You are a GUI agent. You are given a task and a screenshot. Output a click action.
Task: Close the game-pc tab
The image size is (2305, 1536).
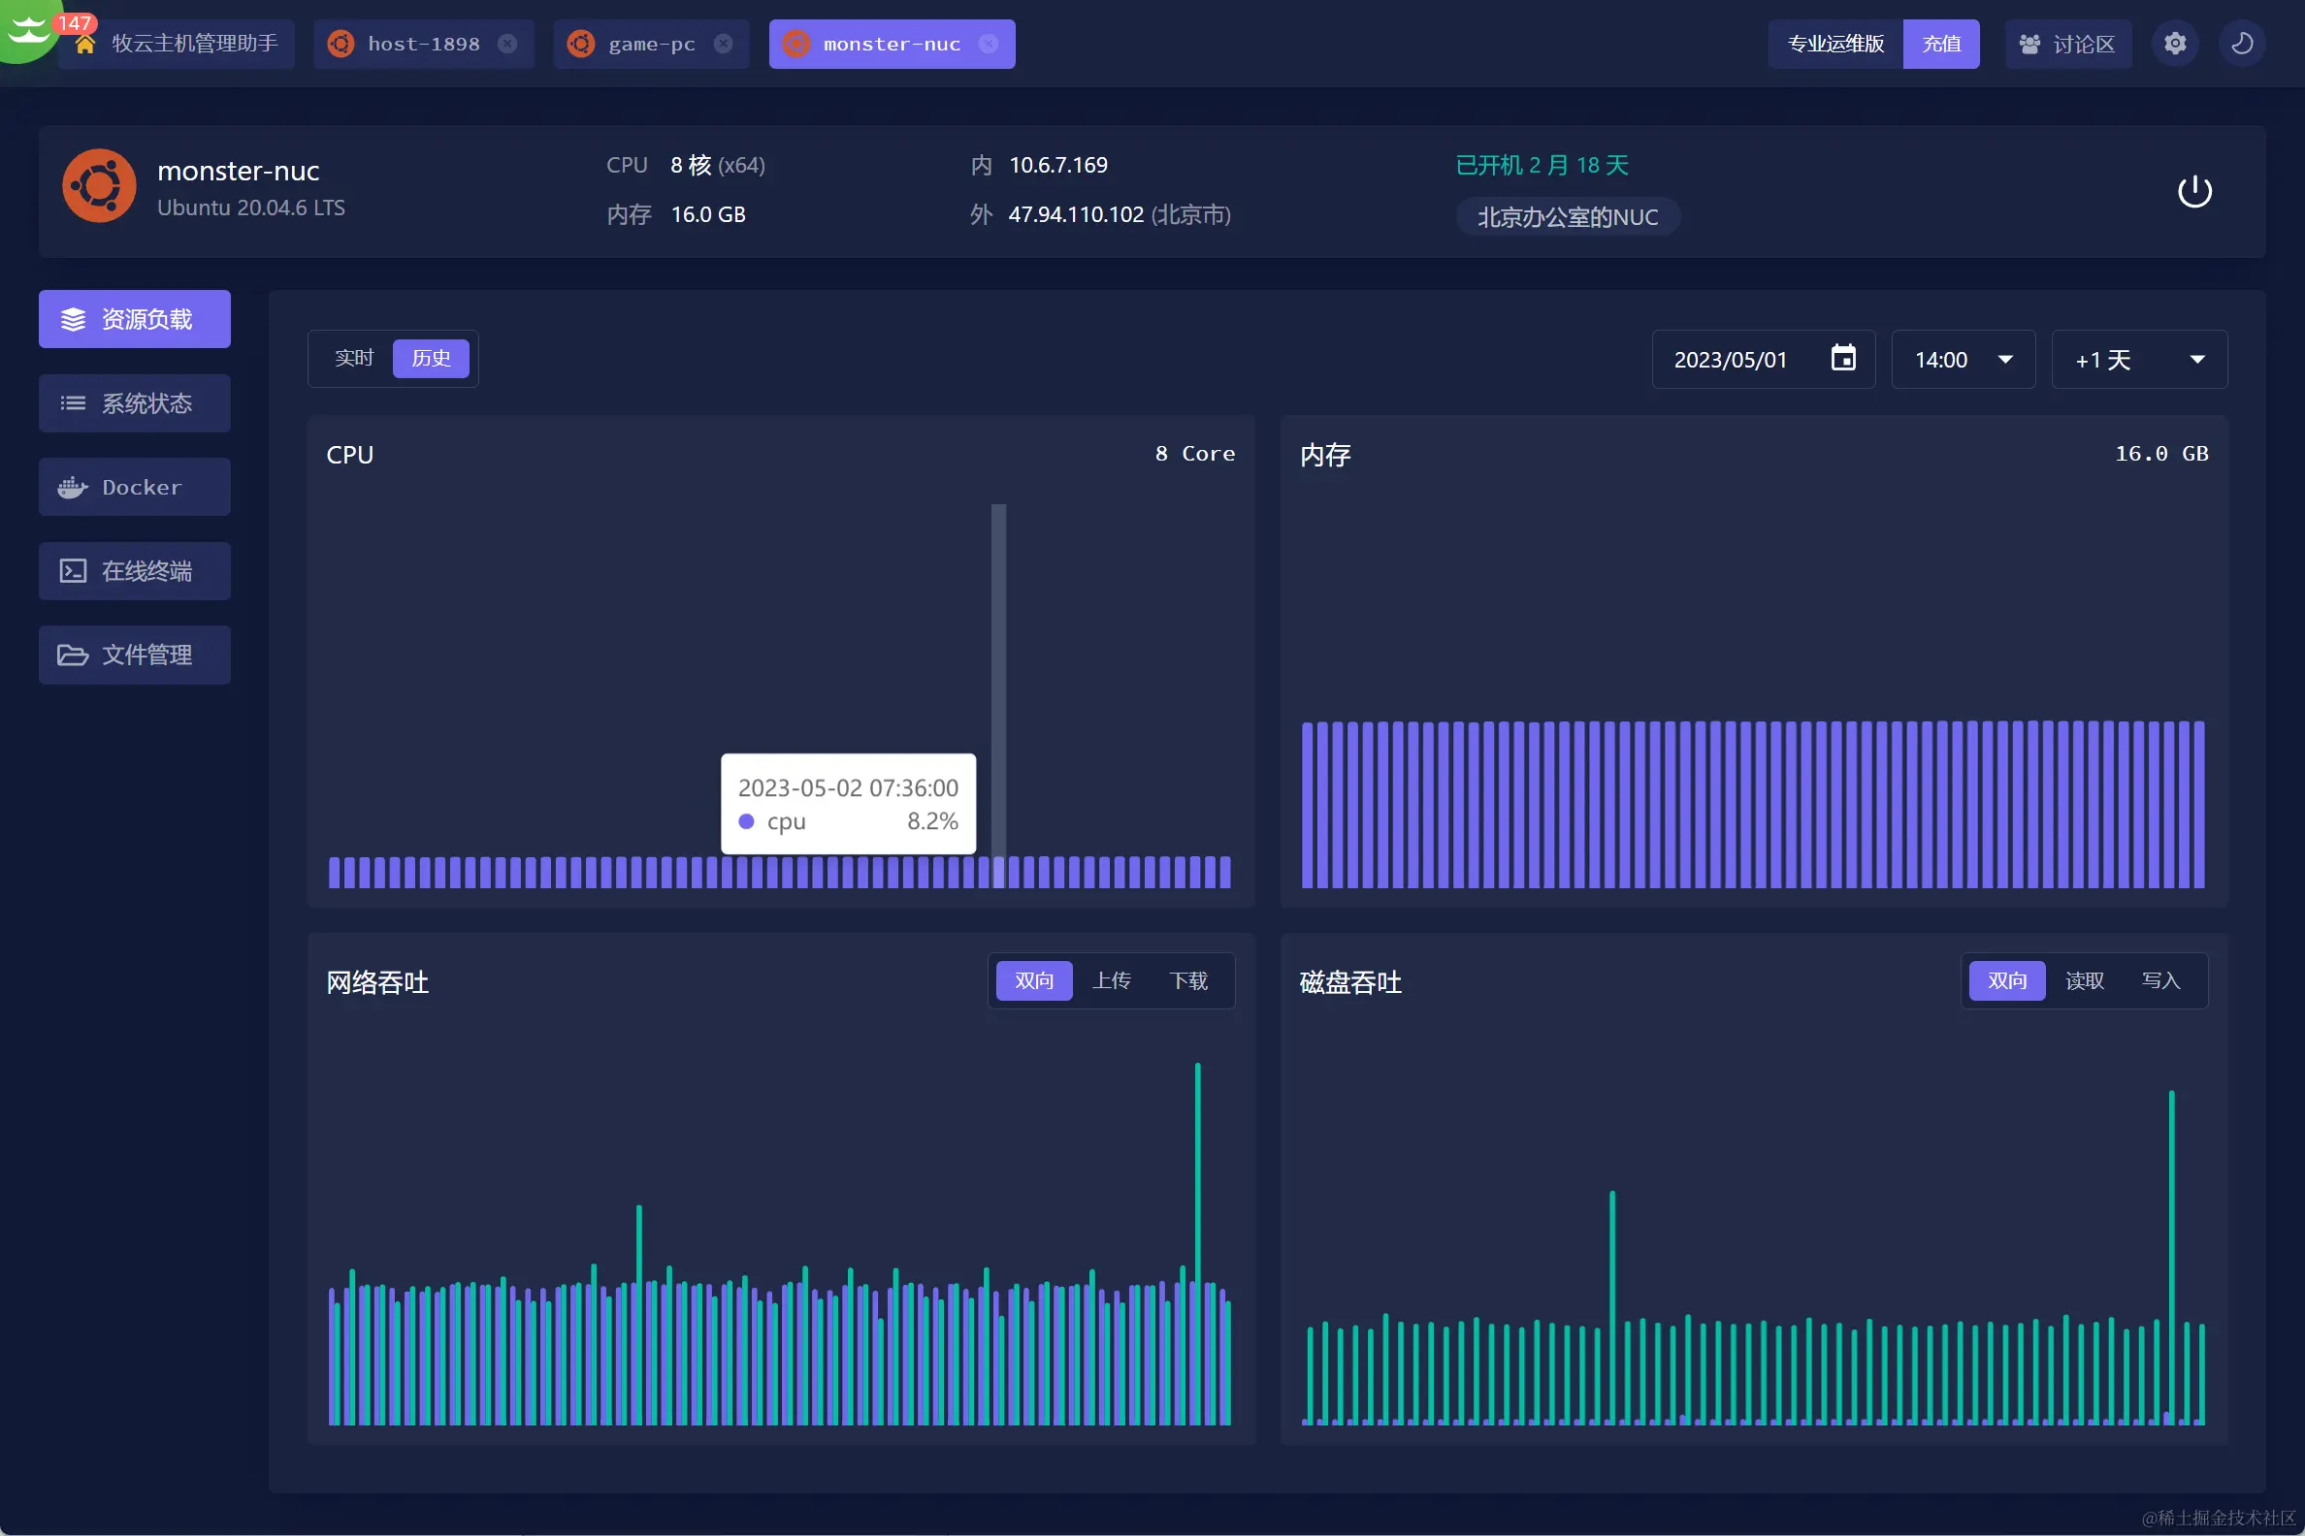(724, 44)
